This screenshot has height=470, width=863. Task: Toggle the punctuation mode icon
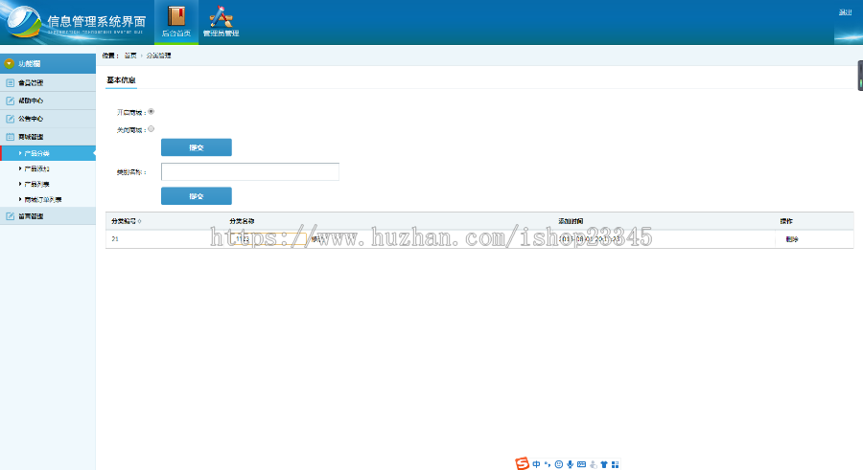tap(548, 464)
